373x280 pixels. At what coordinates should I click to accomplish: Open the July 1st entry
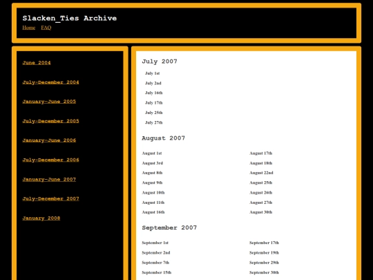pos(152,73)
